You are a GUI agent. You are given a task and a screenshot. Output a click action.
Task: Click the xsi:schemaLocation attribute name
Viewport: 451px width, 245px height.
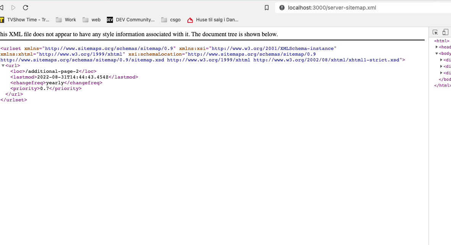155,54
